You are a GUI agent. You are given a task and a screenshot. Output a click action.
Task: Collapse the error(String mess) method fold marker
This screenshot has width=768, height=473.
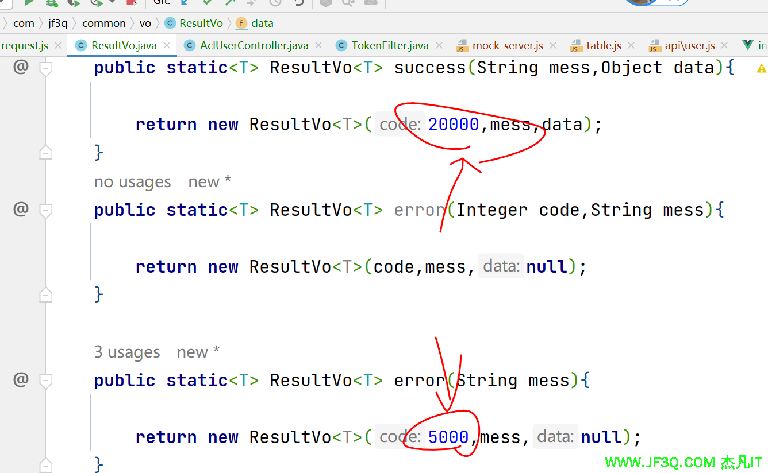click(45, 381)
